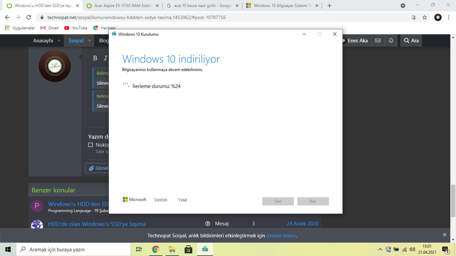The image size is (456, 256).
Task: Click the 24 Aralık 2020 date link
Action: [x=302, y=224]
